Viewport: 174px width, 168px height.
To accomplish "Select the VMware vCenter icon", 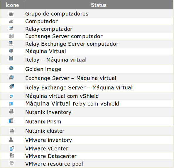I will (12, 149).
